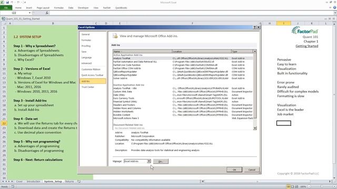Click the Location column header in add-ins list

(x=202, y=51)
